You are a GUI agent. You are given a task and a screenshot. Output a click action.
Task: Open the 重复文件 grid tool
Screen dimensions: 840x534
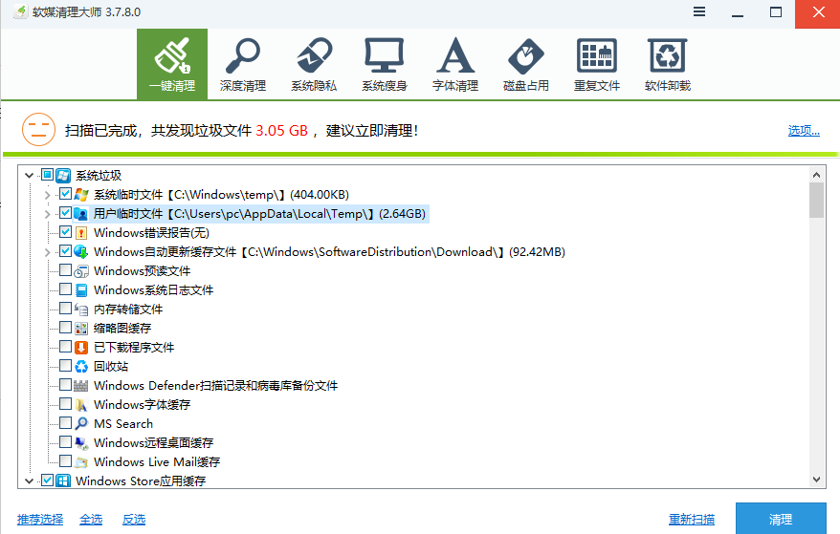(x=596, y=64)
